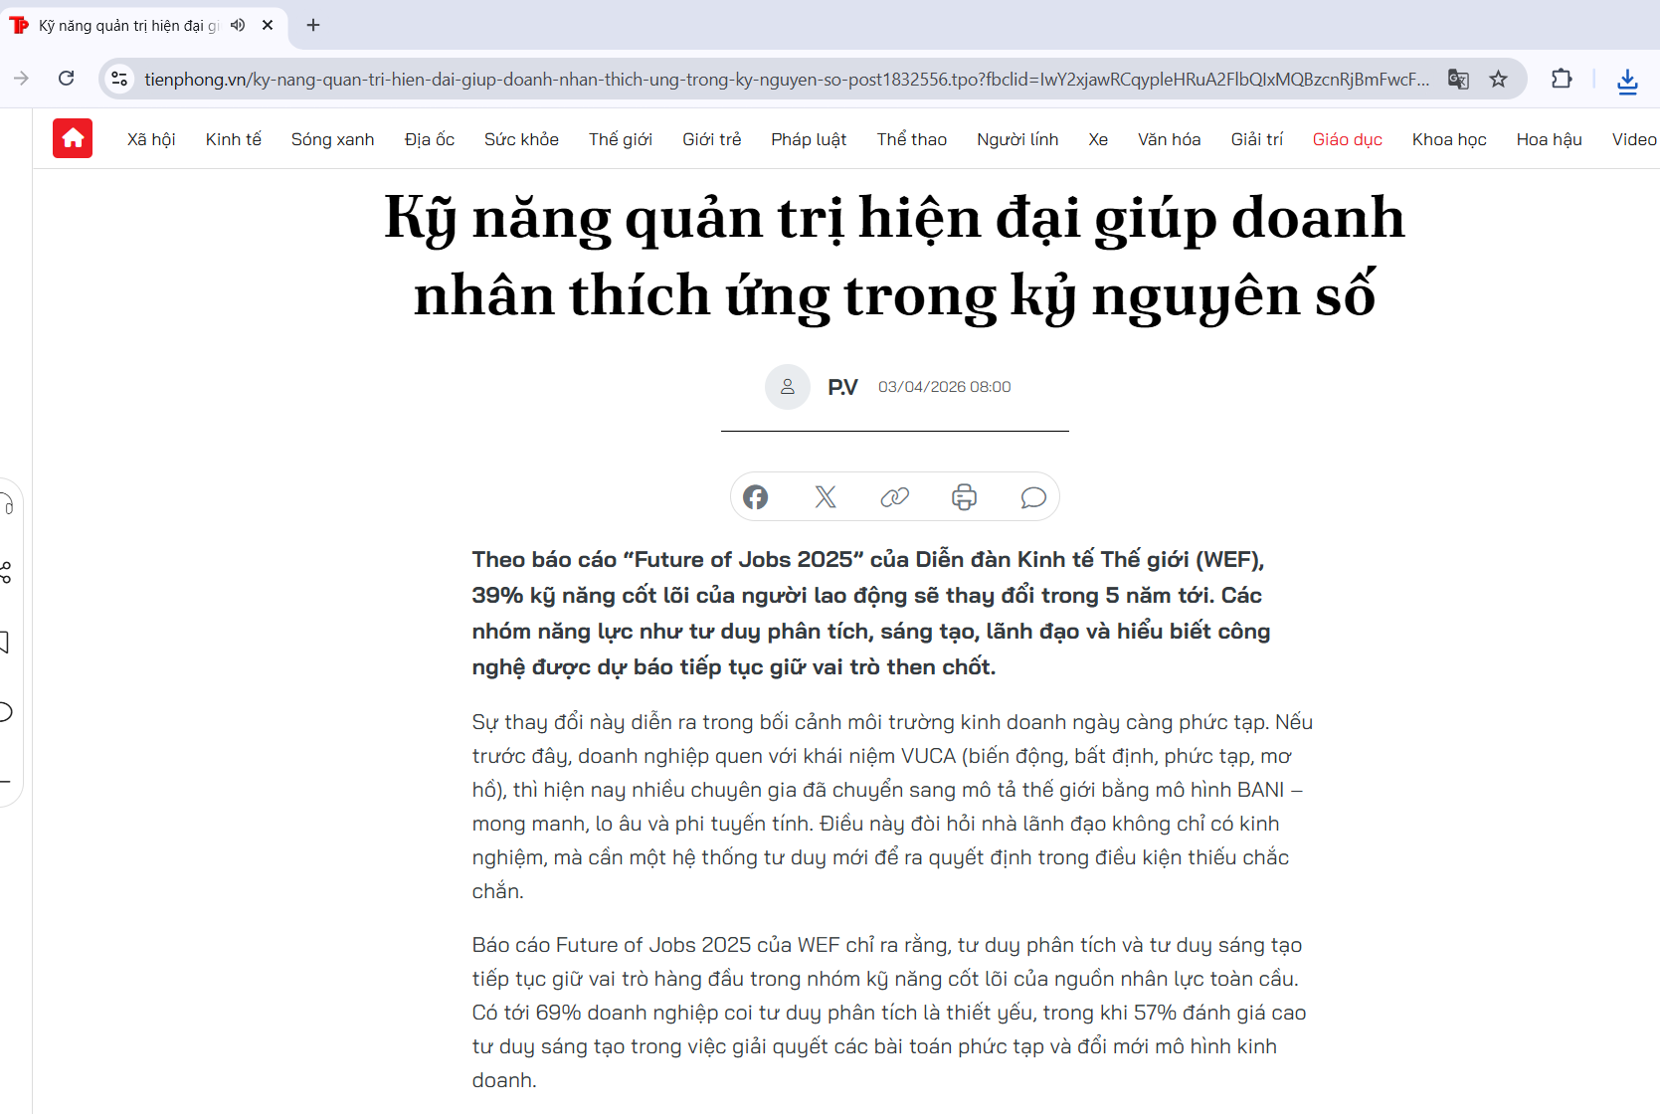The height and width of the screenshot is (1114, 1660).
Task: Click author name P.V
Action: 842,387
